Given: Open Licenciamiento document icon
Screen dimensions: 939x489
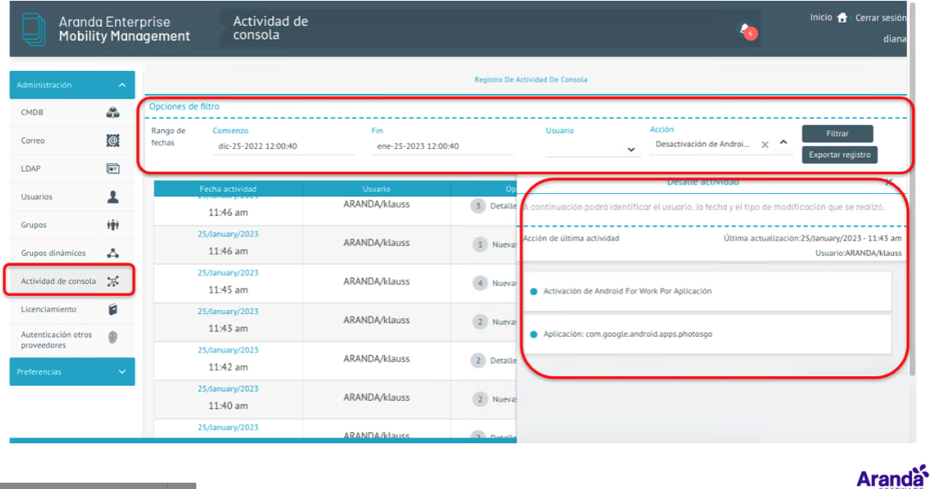Looking at the screenshot, I should (113, 309).
